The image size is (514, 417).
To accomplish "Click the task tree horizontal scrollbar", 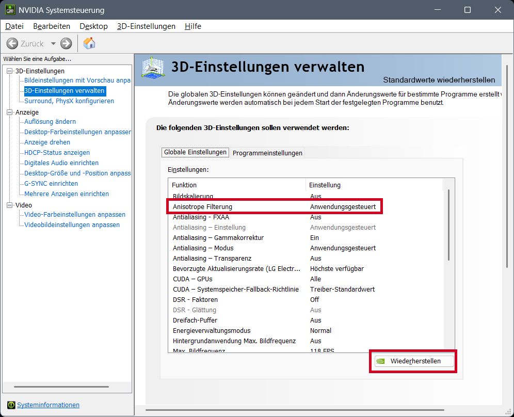I will tap(61, 387).
